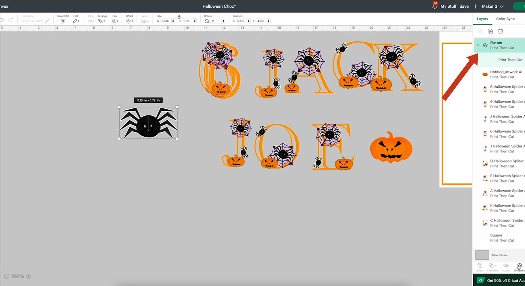
Task: Select the Layers tab
Action: tap(482, 19)
